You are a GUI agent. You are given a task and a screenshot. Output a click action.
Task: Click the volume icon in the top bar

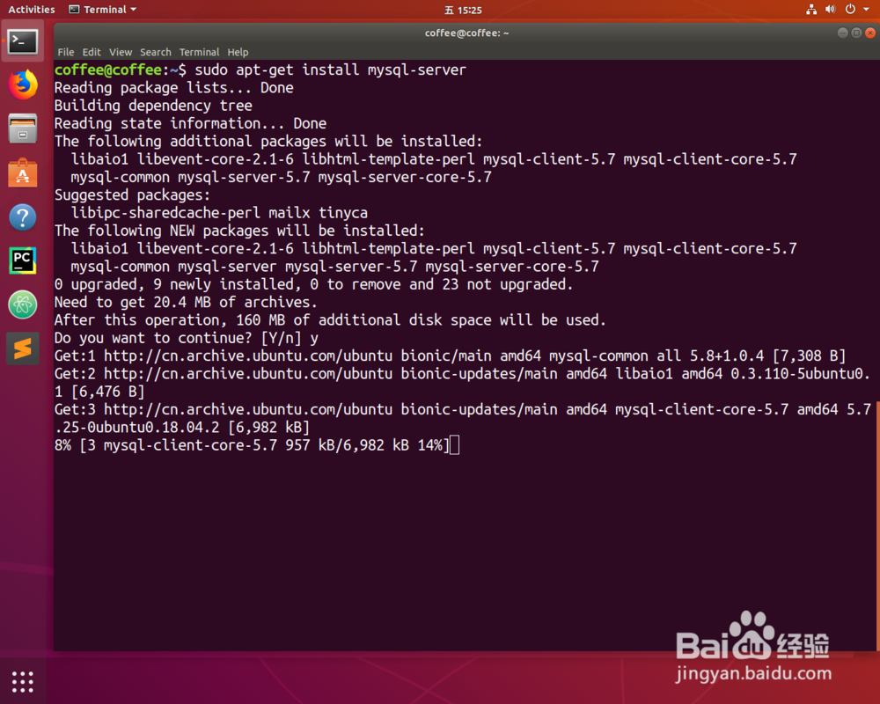[x=829, y=10]
